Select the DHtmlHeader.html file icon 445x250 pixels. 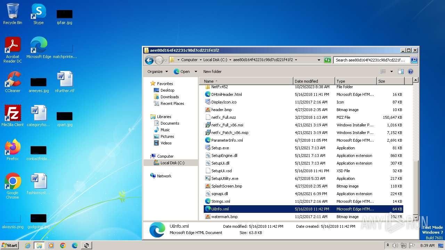coord(208,94)
